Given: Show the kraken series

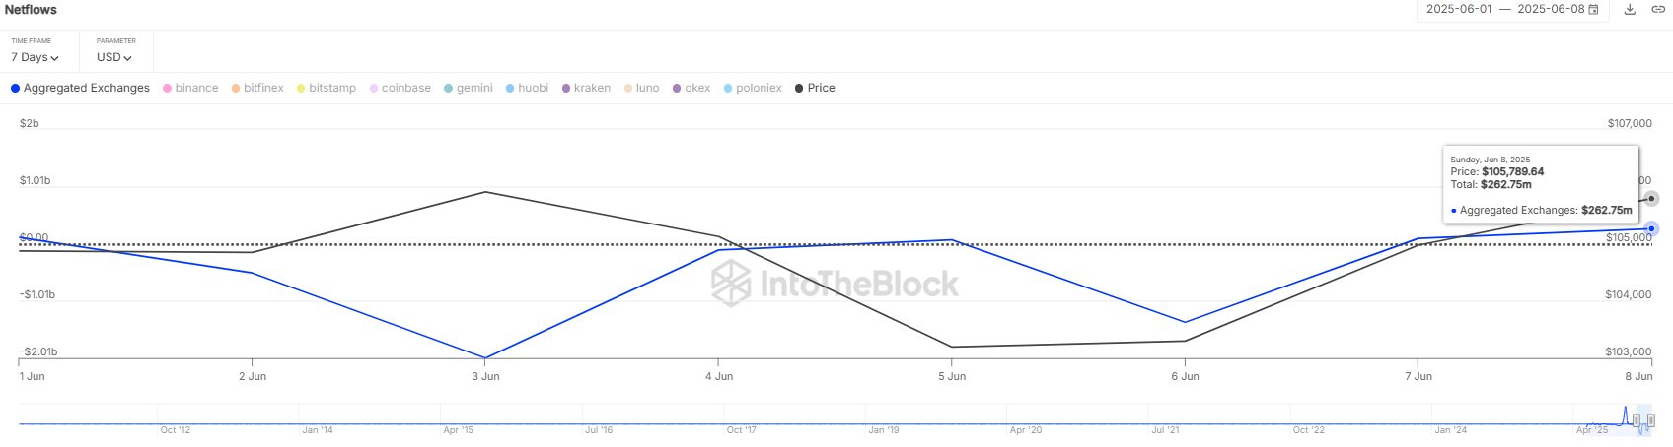Looking at the screenshot, I should pos(586,88).
